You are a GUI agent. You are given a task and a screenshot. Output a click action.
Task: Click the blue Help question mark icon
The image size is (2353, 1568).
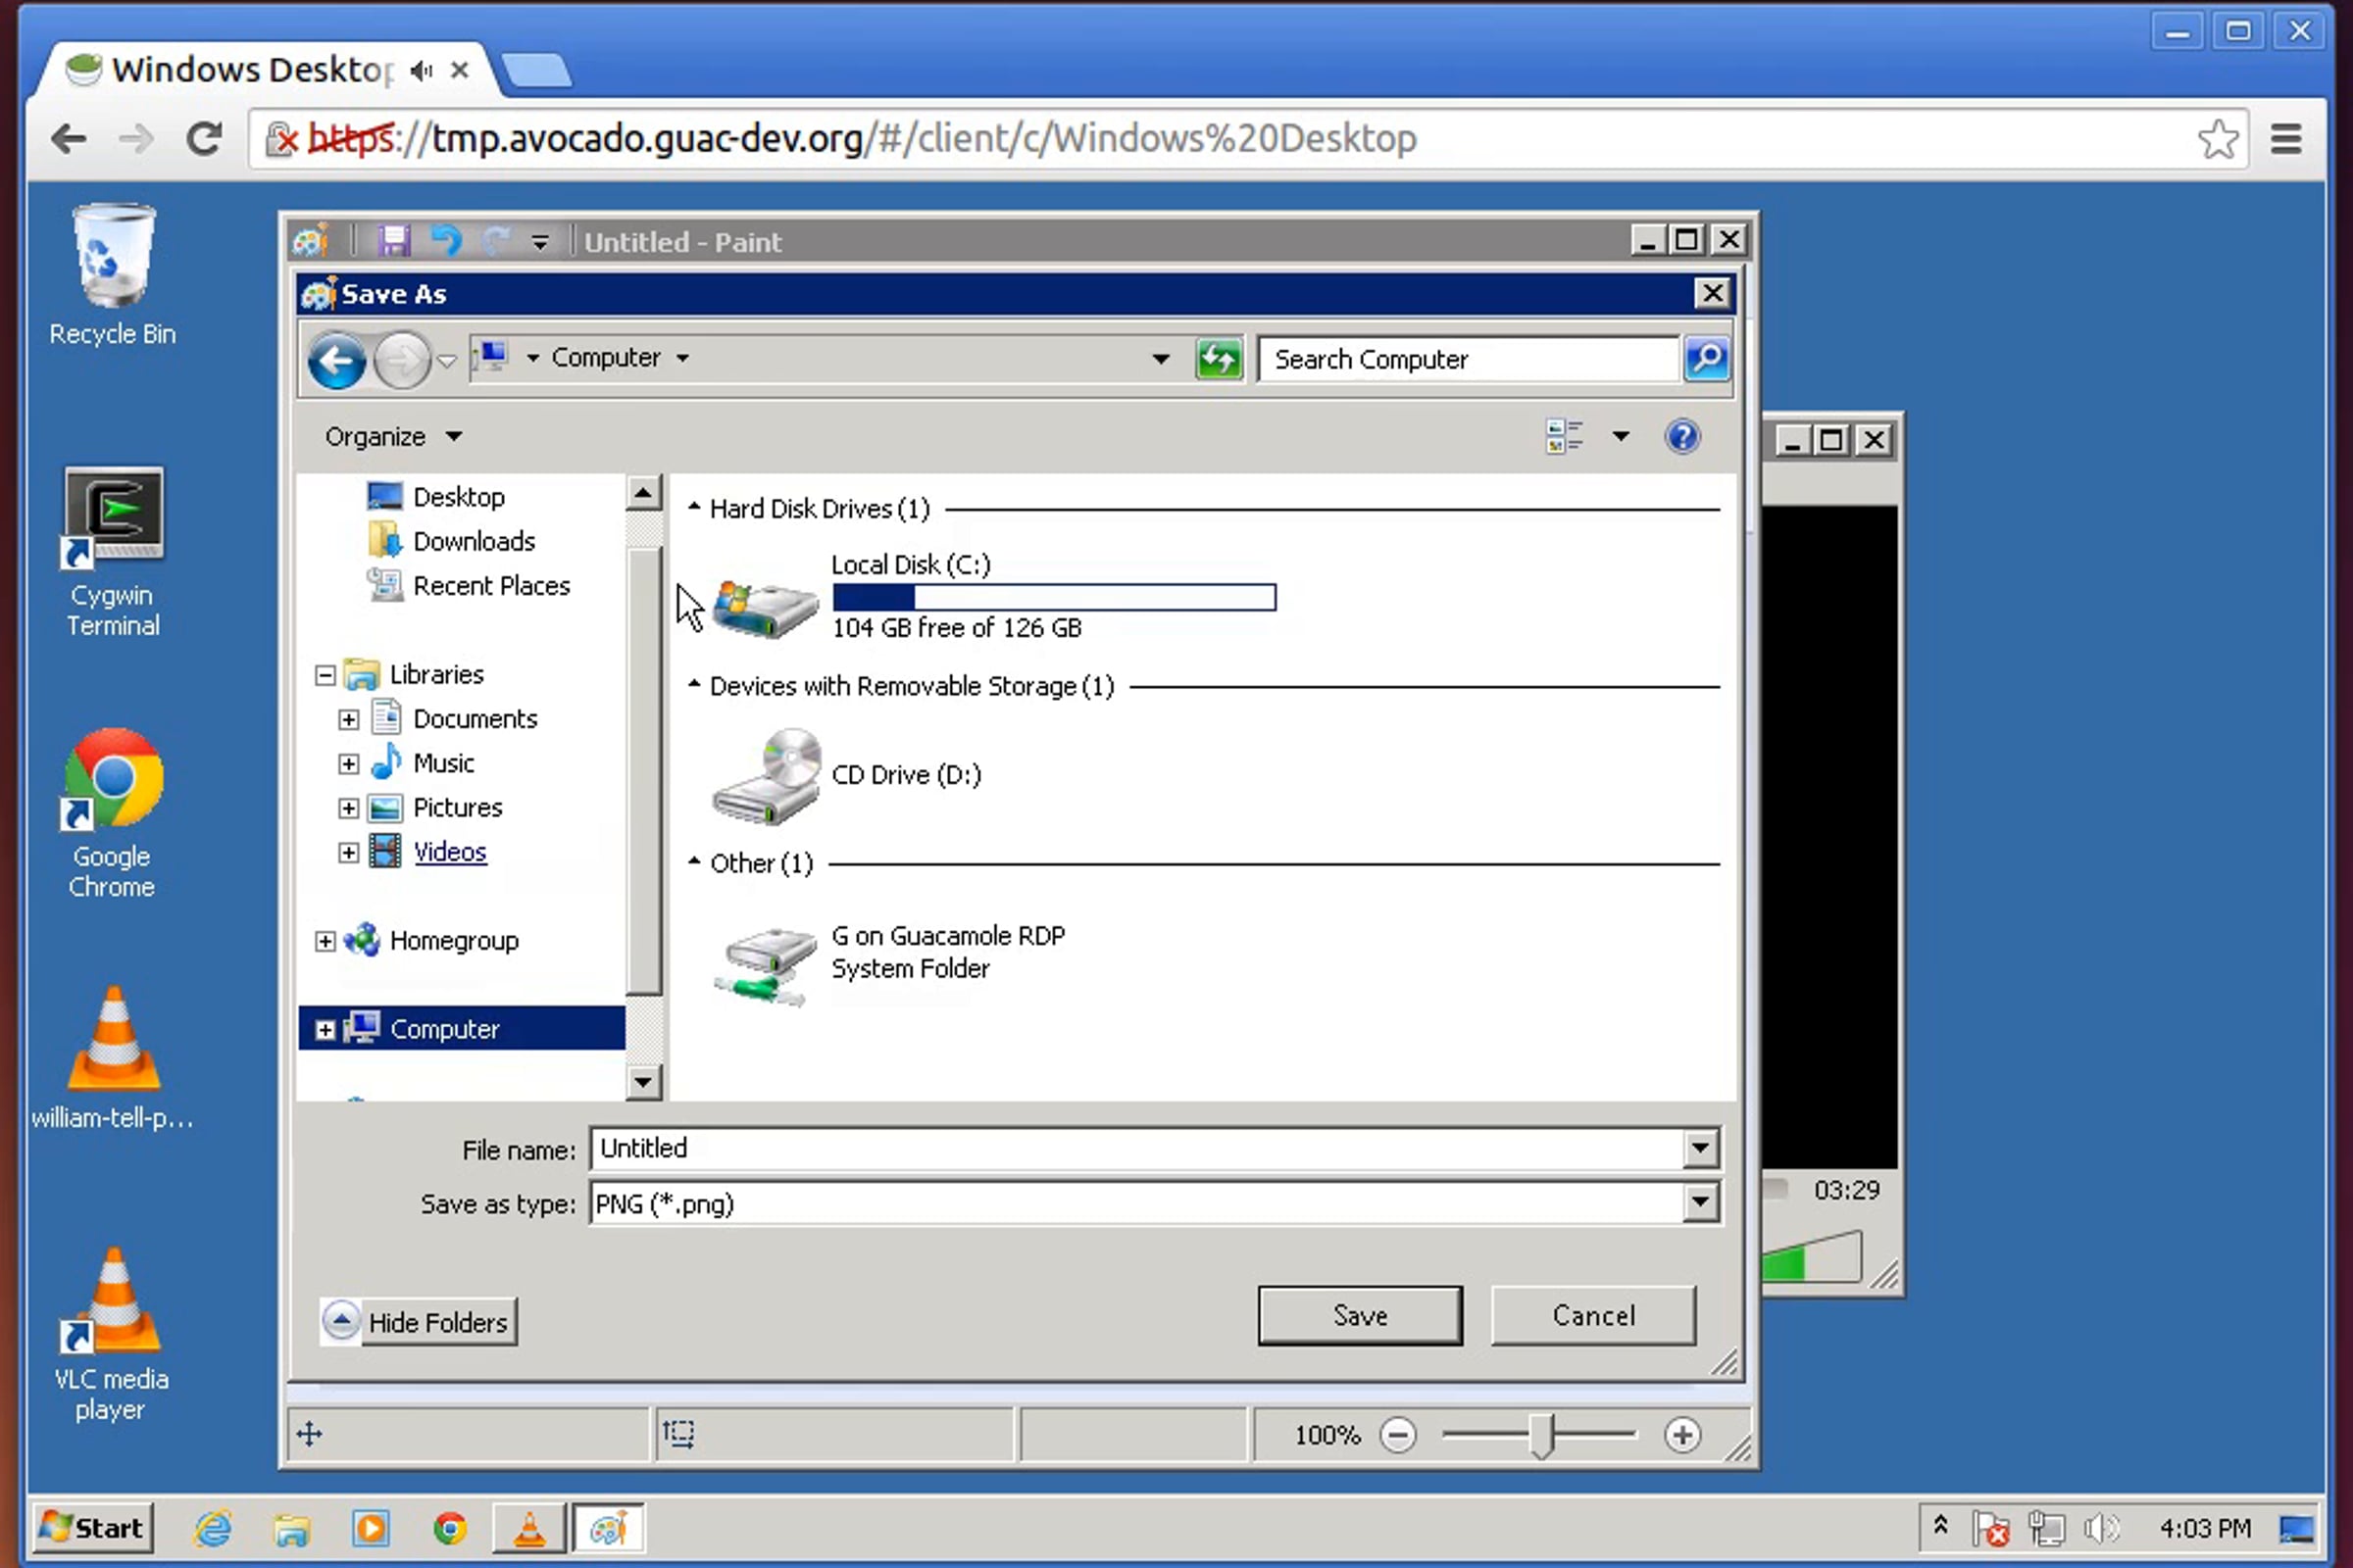[1682, 436]
